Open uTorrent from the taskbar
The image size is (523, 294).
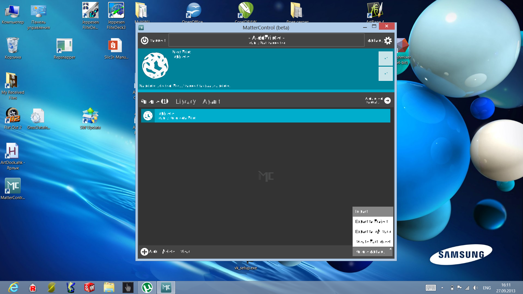[x=147, y=287]
